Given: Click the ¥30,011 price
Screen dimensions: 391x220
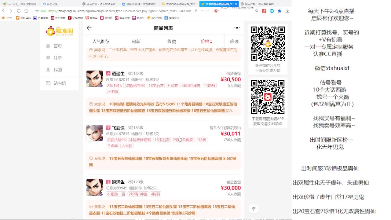Looking at the screenshot, I should [x=231, y=134].
